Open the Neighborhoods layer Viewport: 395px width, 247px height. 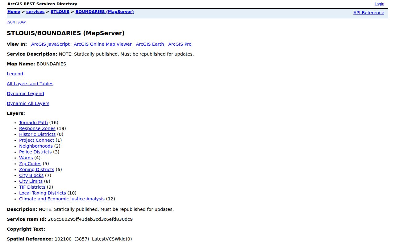click(x=36, y=146)
